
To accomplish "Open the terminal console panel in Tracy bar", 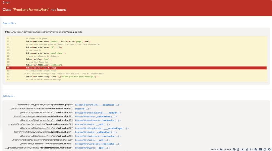I will coord(261,149).
